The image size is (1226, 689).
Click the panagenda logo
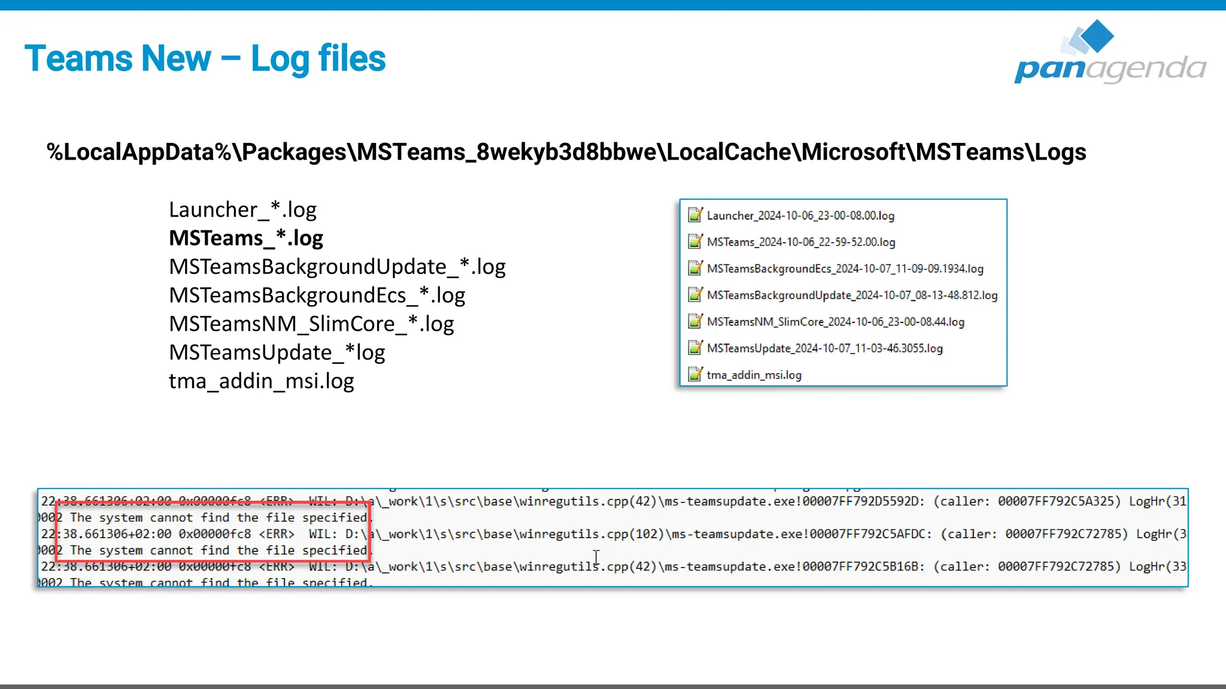point(1110,51)
